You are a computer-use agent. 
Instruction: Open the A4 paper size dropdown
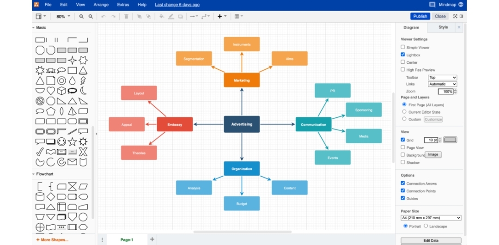point(431,218)
